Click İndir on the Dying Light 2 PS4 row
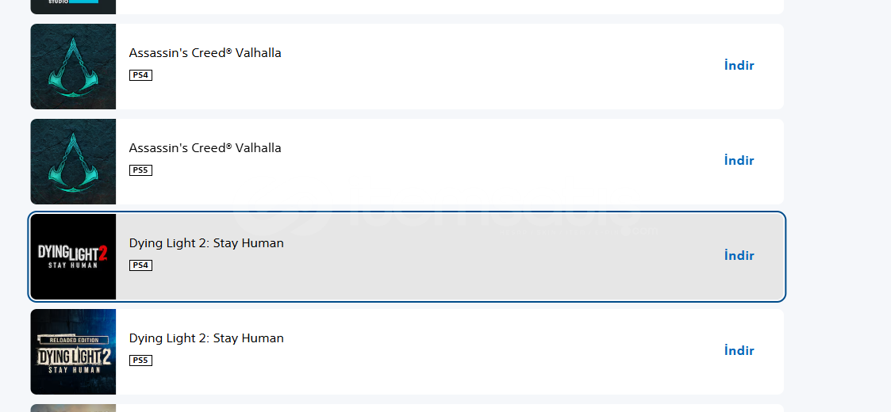 (x=739, y=256)
